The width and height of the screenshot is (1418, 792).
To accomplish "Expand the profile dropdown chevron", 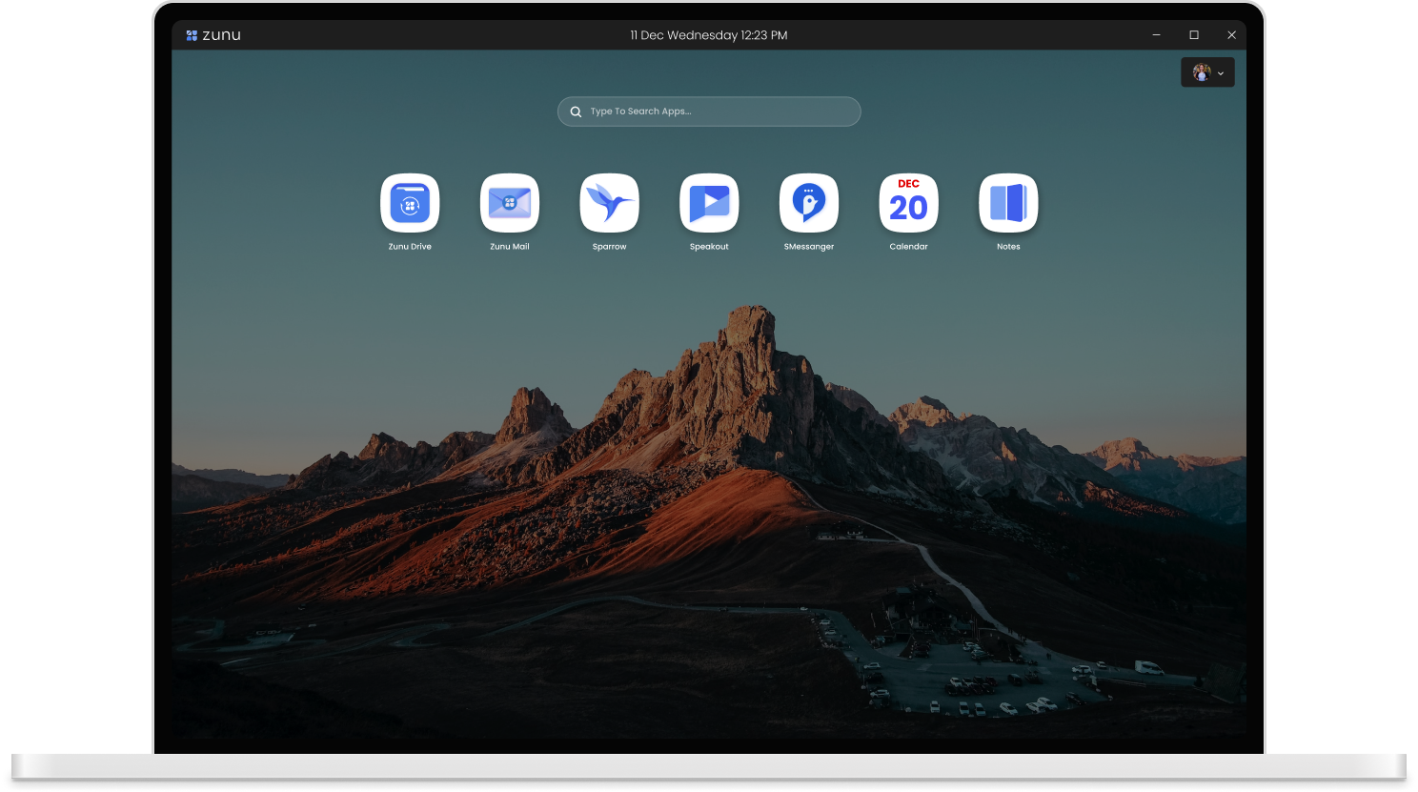I will tap(1221, 73).
